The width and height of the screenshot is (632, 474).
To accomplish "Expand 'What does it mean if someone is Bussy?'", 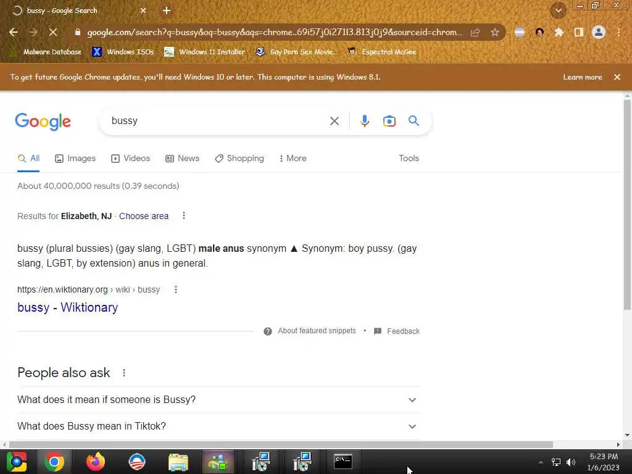I will pos(218,400).
